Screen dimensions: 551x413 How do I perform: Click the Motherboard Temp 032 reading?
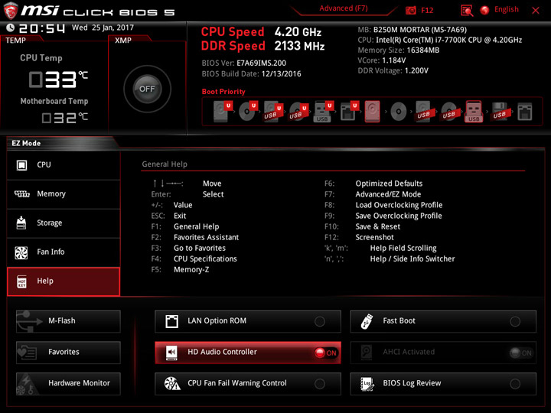click(64, 118)
